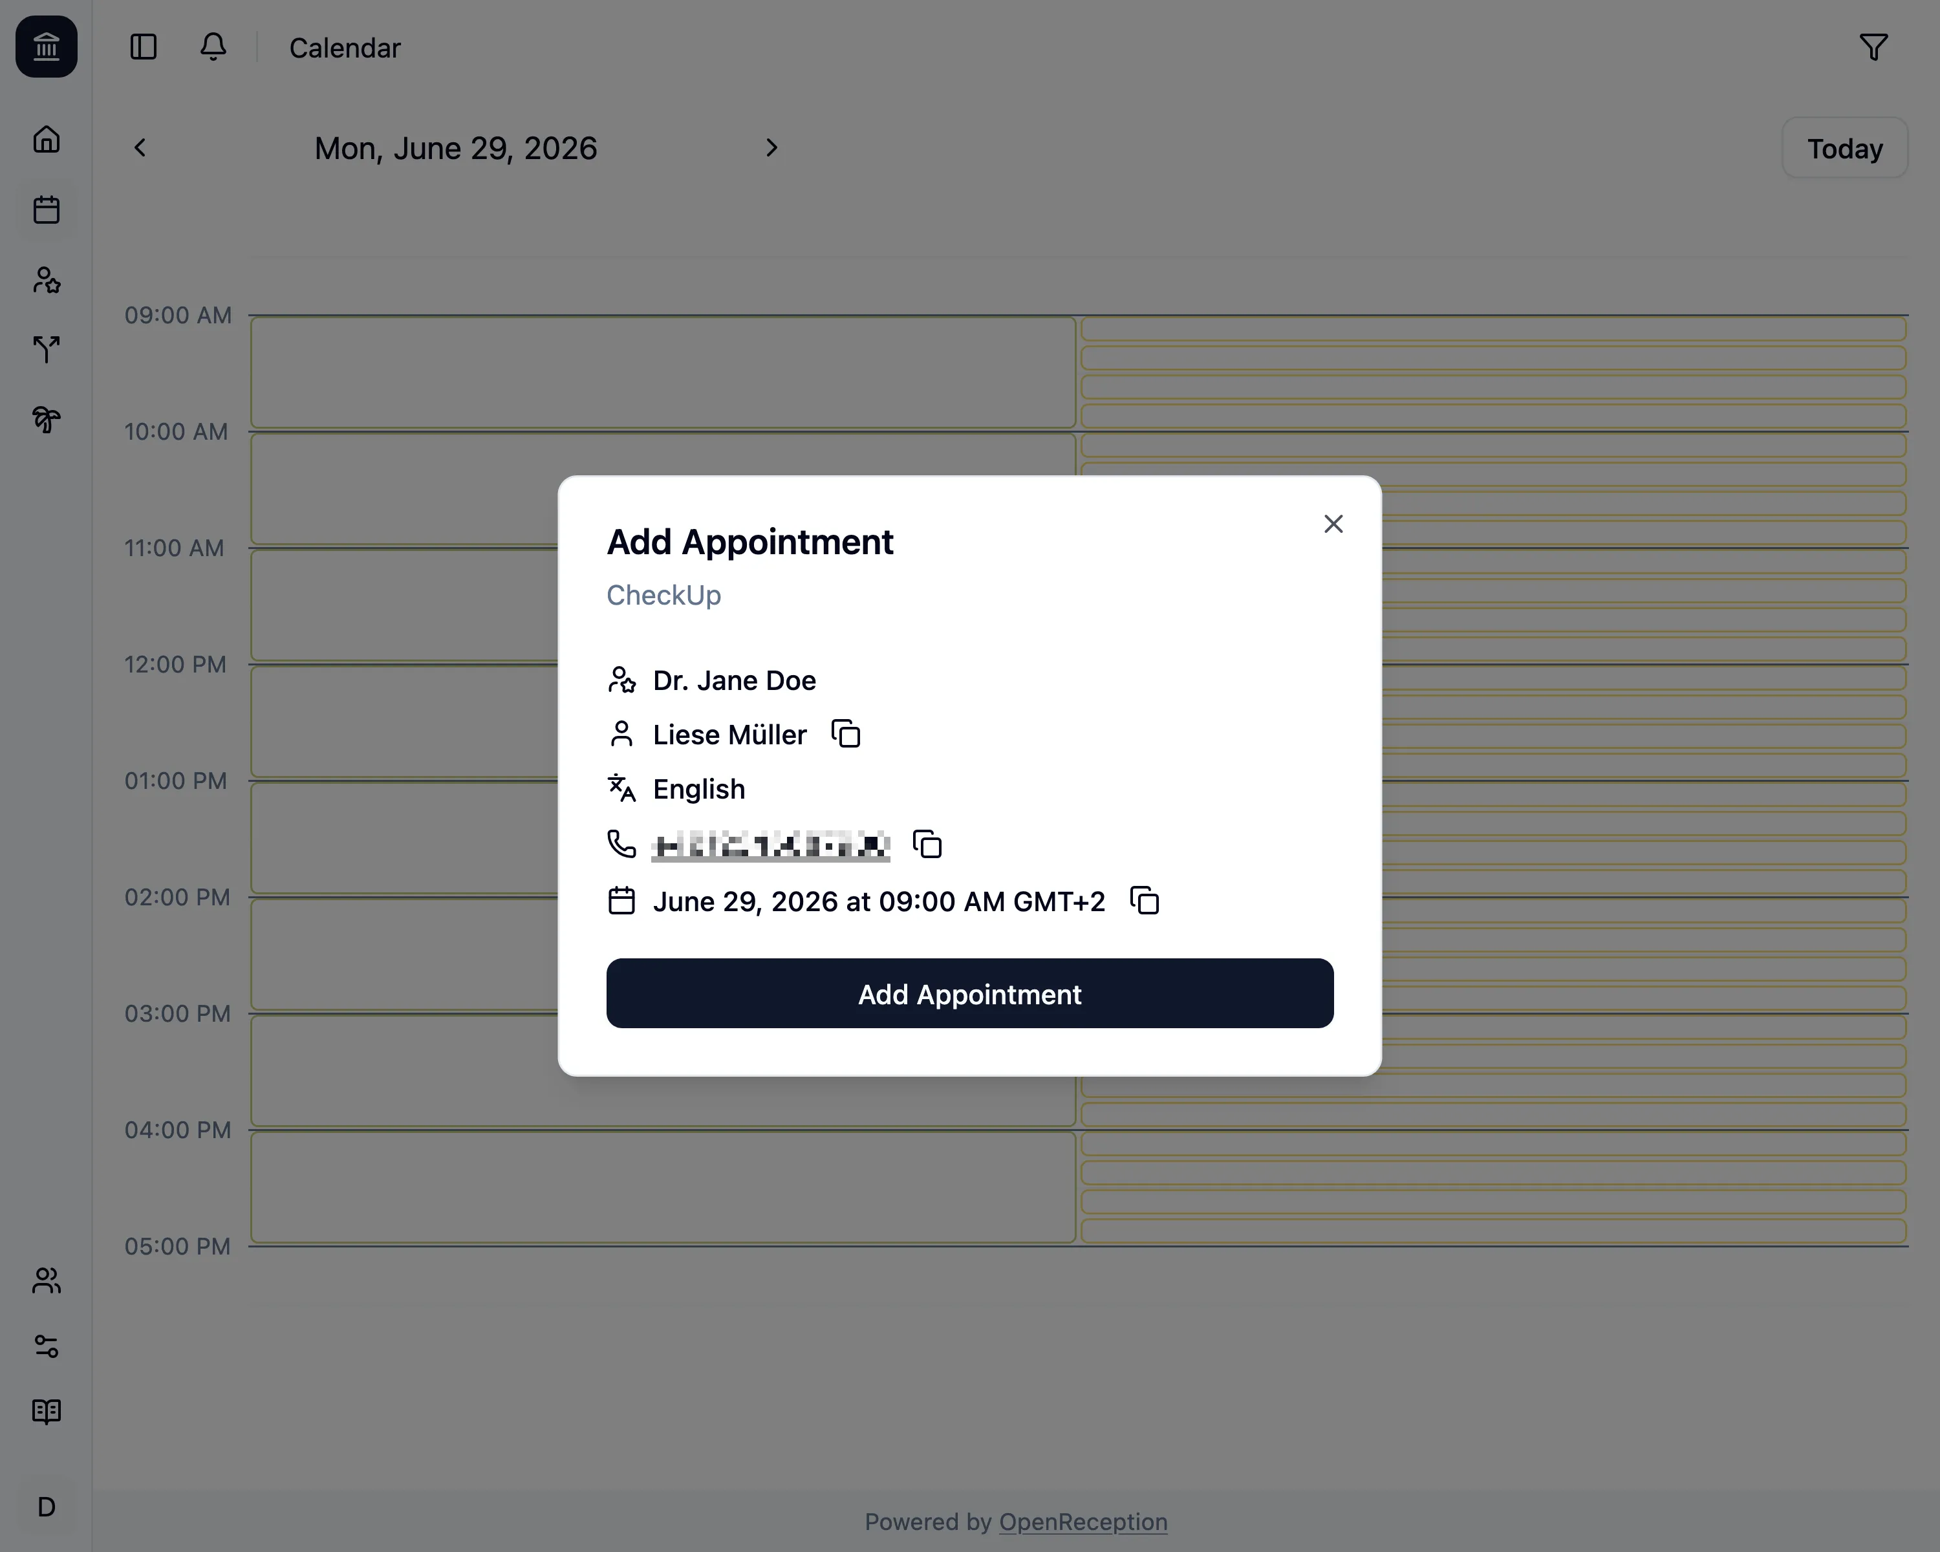This screenshot has height=1552, width=1940.
Task: Go to next day chevron
Action: 771,147
